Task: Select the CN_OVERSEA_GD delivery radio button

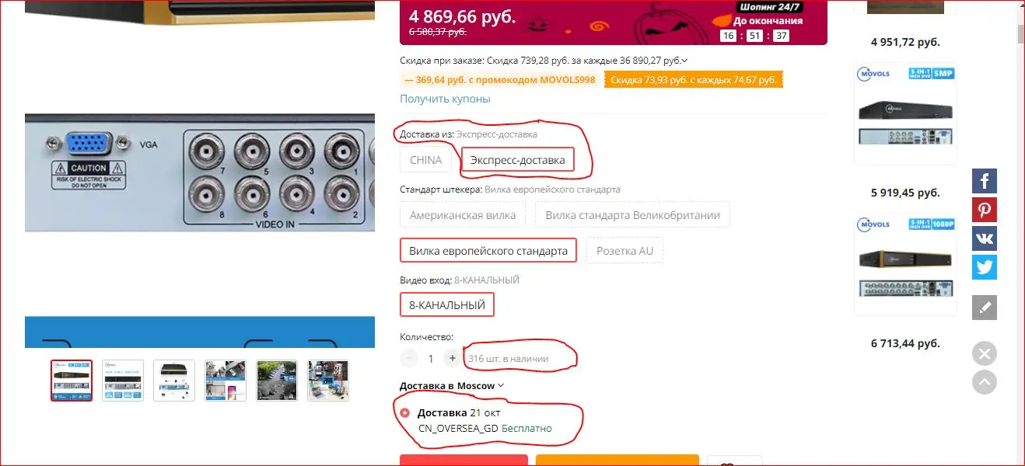Action: click(404, 412)
